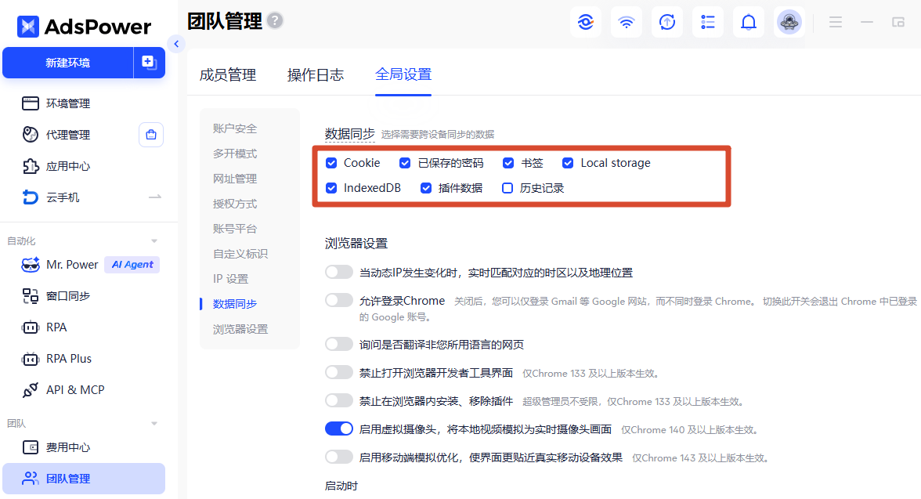This screenshot has height=499, width=921.
Task: Uncheck the 书签 checkbox
Action: pyautogui.click(x=509, y=163)
